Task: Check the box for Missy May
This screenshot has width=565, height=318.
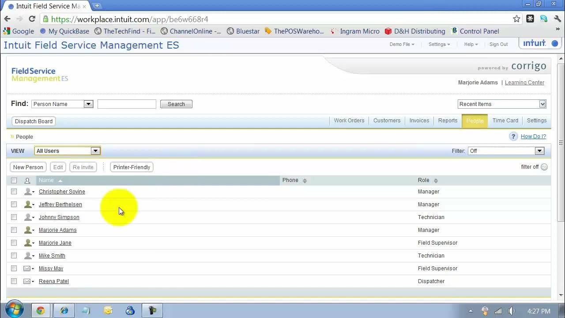Action: (x=14, y=269)
